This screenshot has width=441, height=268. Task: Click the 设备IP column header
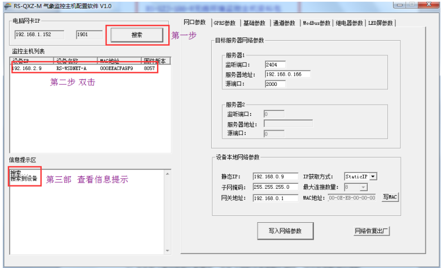(32, 61)
